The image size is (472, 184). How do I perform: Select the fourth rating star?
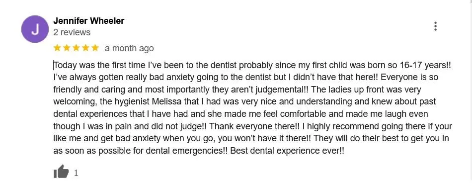pyautogui.click(x=85, y=48)
